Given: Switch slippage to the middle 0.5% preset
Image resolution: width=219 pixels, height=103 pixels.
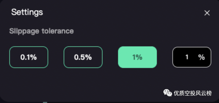Looking at the screenshot, I should point(83,57).
